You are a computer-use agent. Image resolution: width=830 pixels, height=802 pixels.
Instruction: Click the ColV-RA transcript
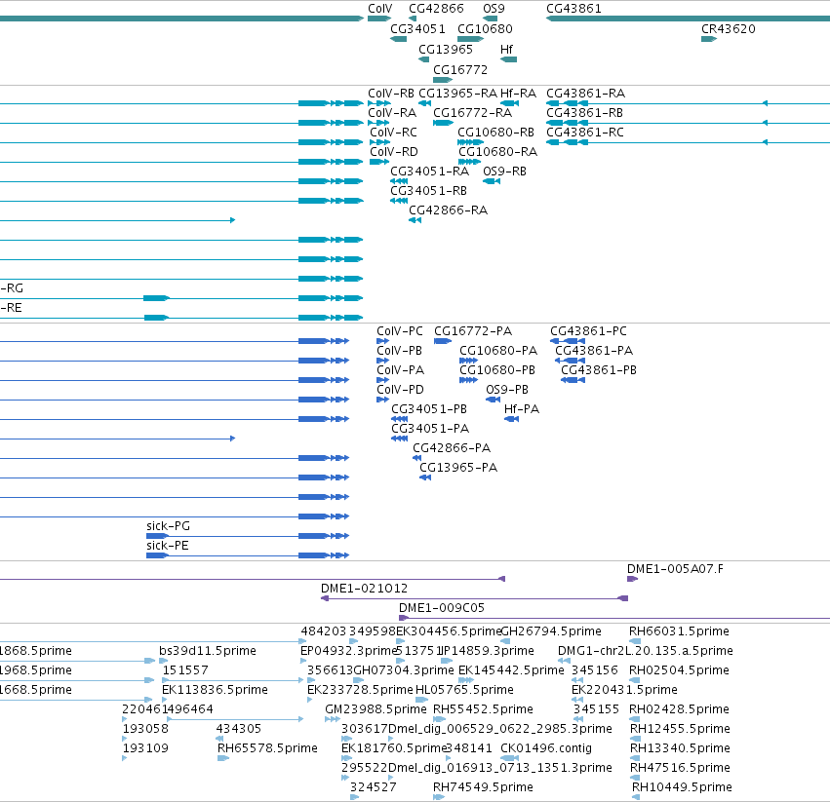pyautogui.click(x=378, y=123)
